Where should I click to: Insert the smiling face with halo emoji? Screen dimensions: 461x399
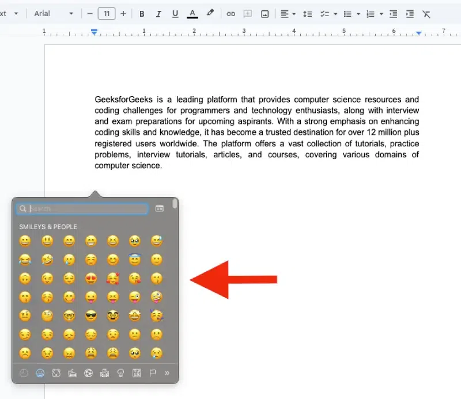click(x=135, y=260)
